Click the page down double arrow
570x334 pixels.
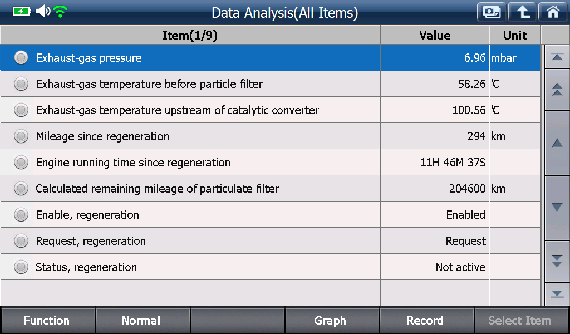(557, 261)
